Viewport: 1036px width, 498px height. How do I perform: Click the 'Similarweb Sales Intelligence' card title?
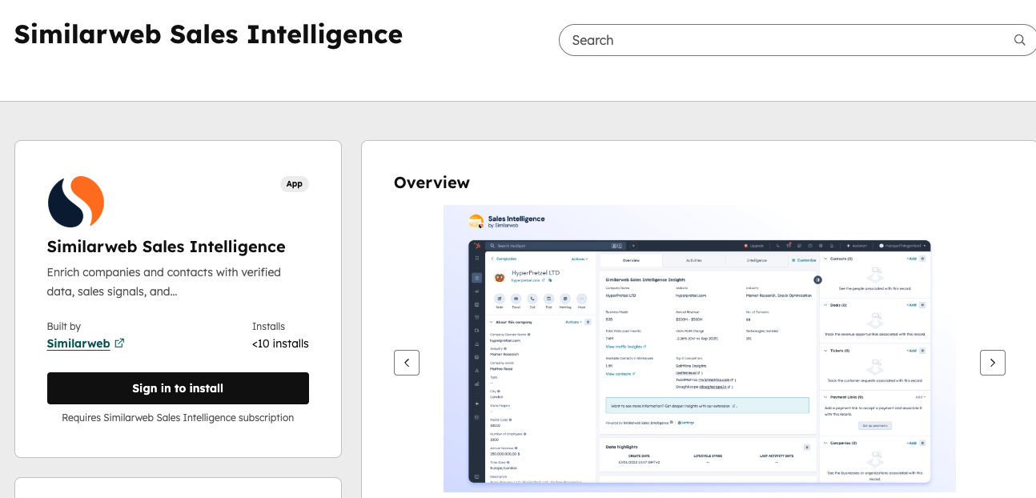point(167,247)
